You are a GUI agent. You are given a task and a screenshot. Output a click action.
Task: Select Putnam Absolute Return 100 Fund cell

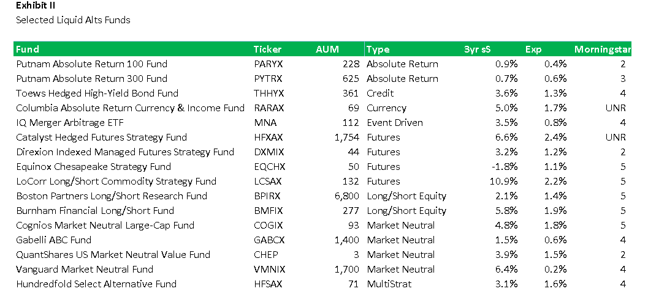click(91, 64)
